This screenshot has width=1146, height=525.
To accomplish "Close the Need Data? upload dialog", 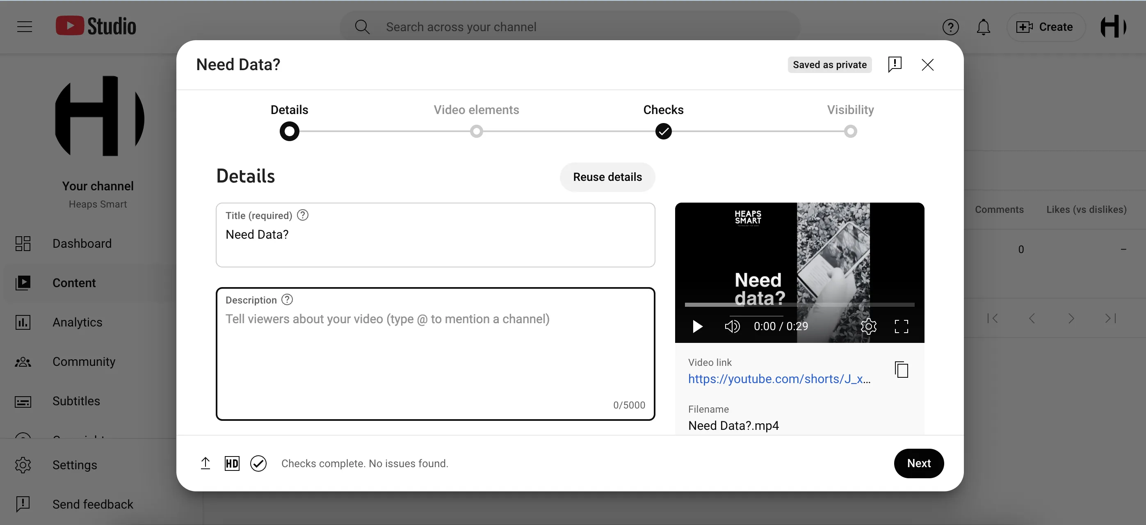I will [927, 65].
